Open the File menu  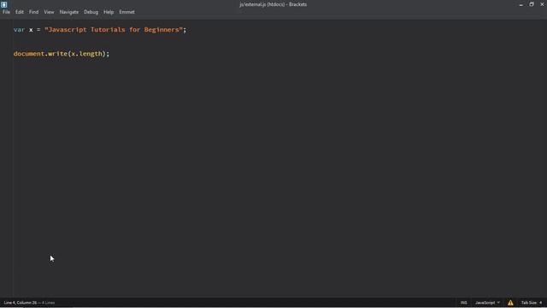[x=6, y=12]
